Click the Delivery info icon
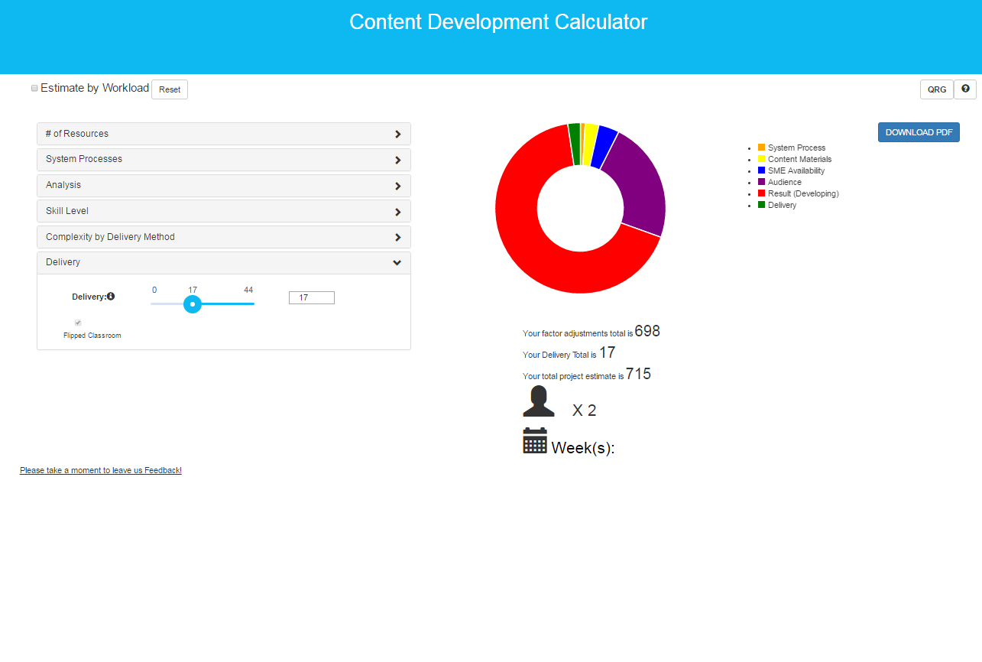This screenshot has height=662, width=982. tap(111, 297)
